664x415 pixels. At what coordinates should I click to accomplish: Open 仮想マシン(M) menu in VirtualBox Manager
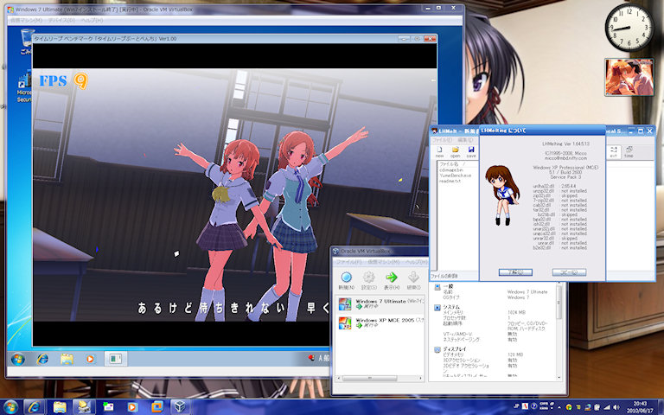pos(383,262)
